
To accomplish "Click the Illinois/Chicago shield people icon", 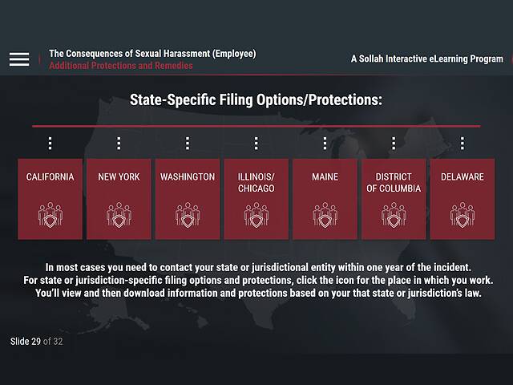I will tap(256, 215).
